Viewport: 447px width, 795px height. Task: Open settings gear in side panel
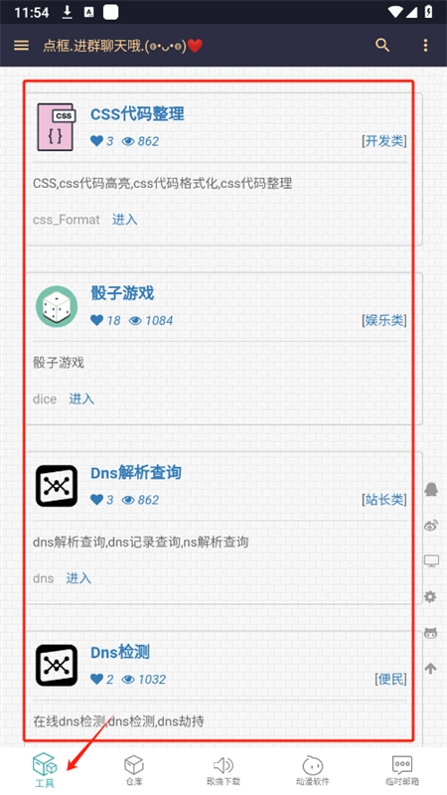pyautogui.click(x=430, y=597)
